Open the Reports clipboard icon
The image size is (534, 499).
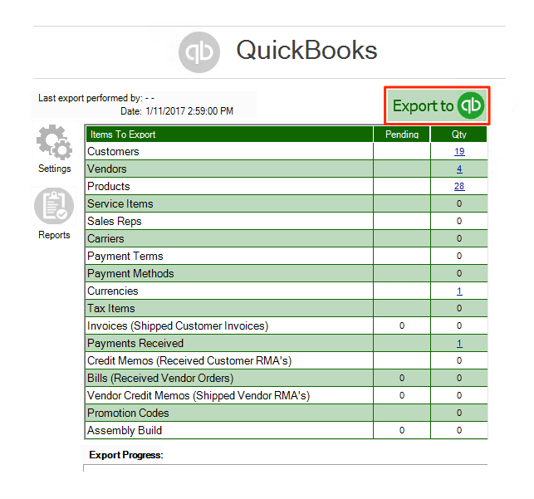click(x=54, y=206)
